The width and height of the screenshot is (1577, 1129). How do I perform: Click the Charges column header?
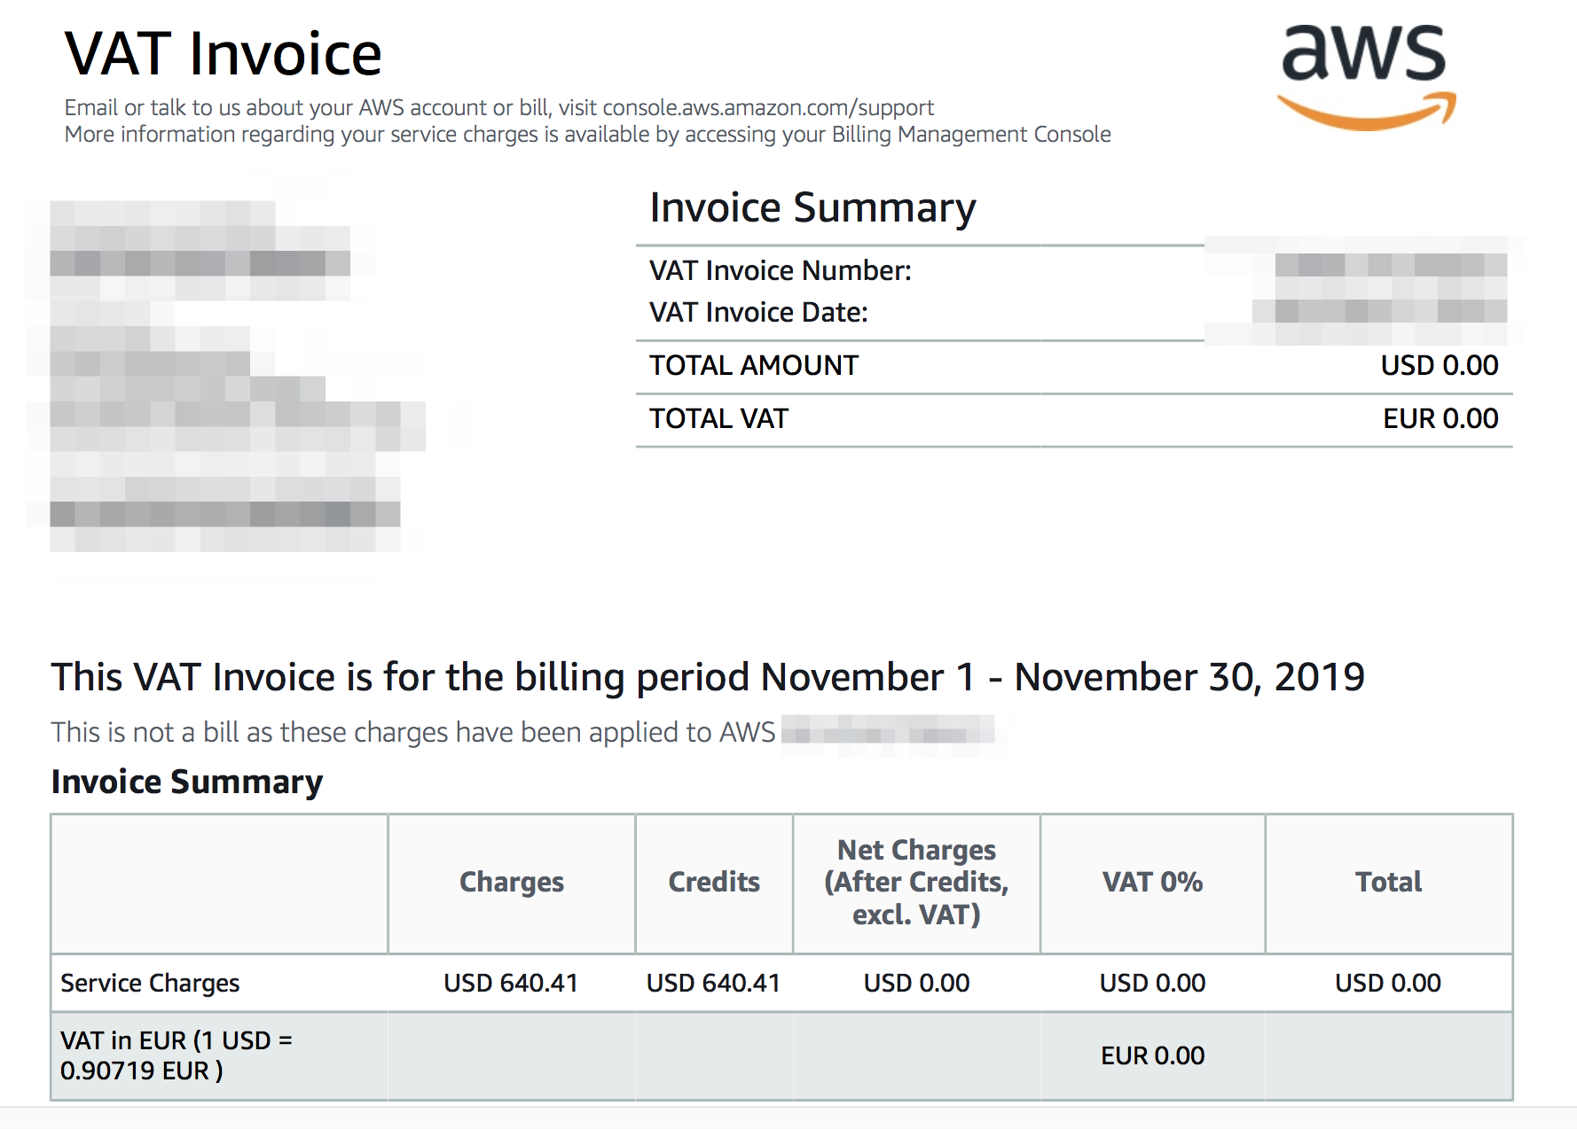(x=511, y=882)
